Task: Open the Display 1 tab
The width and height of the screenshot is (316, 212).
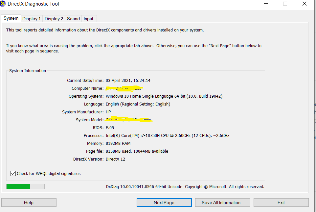Action: pyautogui.click(x=32, y=19)
